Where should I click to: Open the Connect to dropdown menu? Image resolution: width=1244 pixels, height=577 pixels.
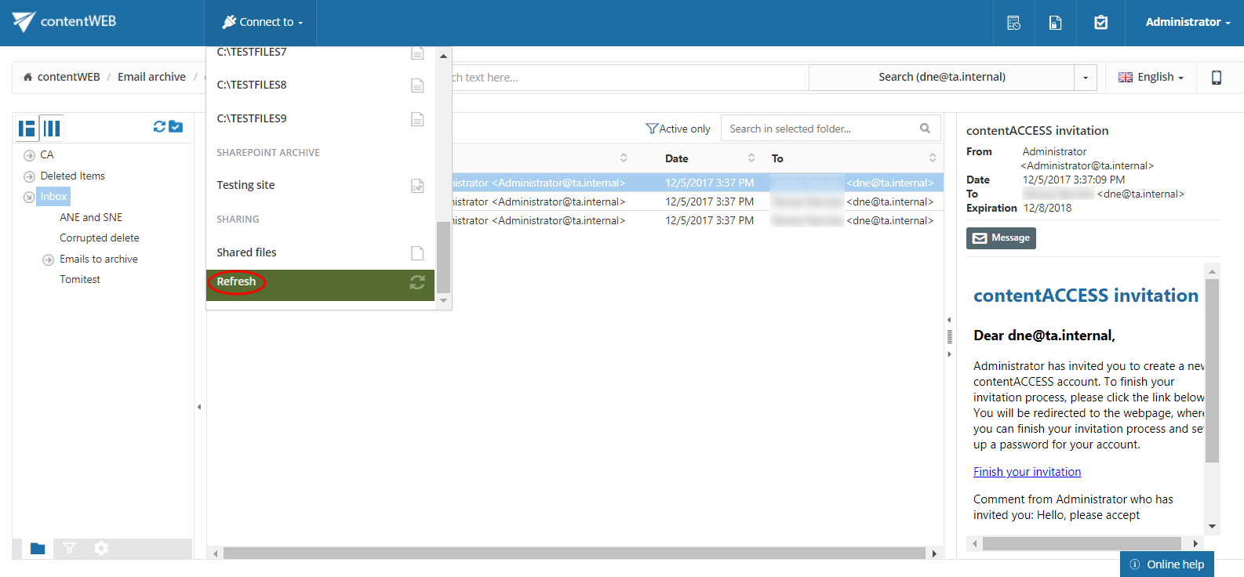[261, 22]
